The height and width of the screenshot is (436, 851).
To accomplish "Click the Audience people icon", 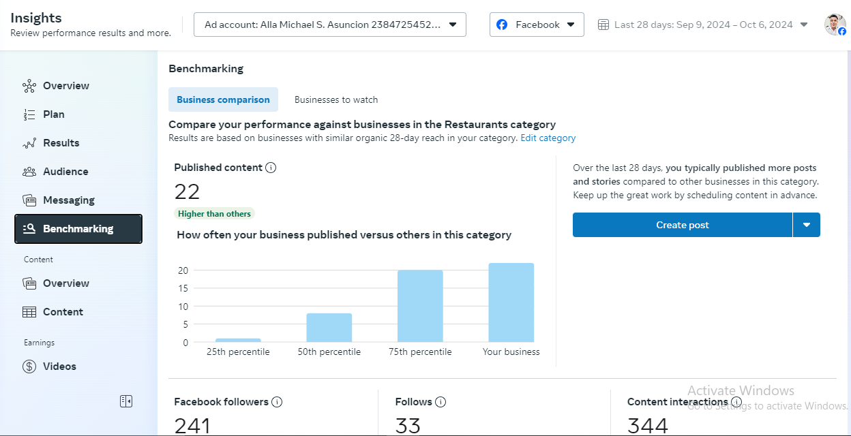I will pyautogui.click(x=29, y=172).
